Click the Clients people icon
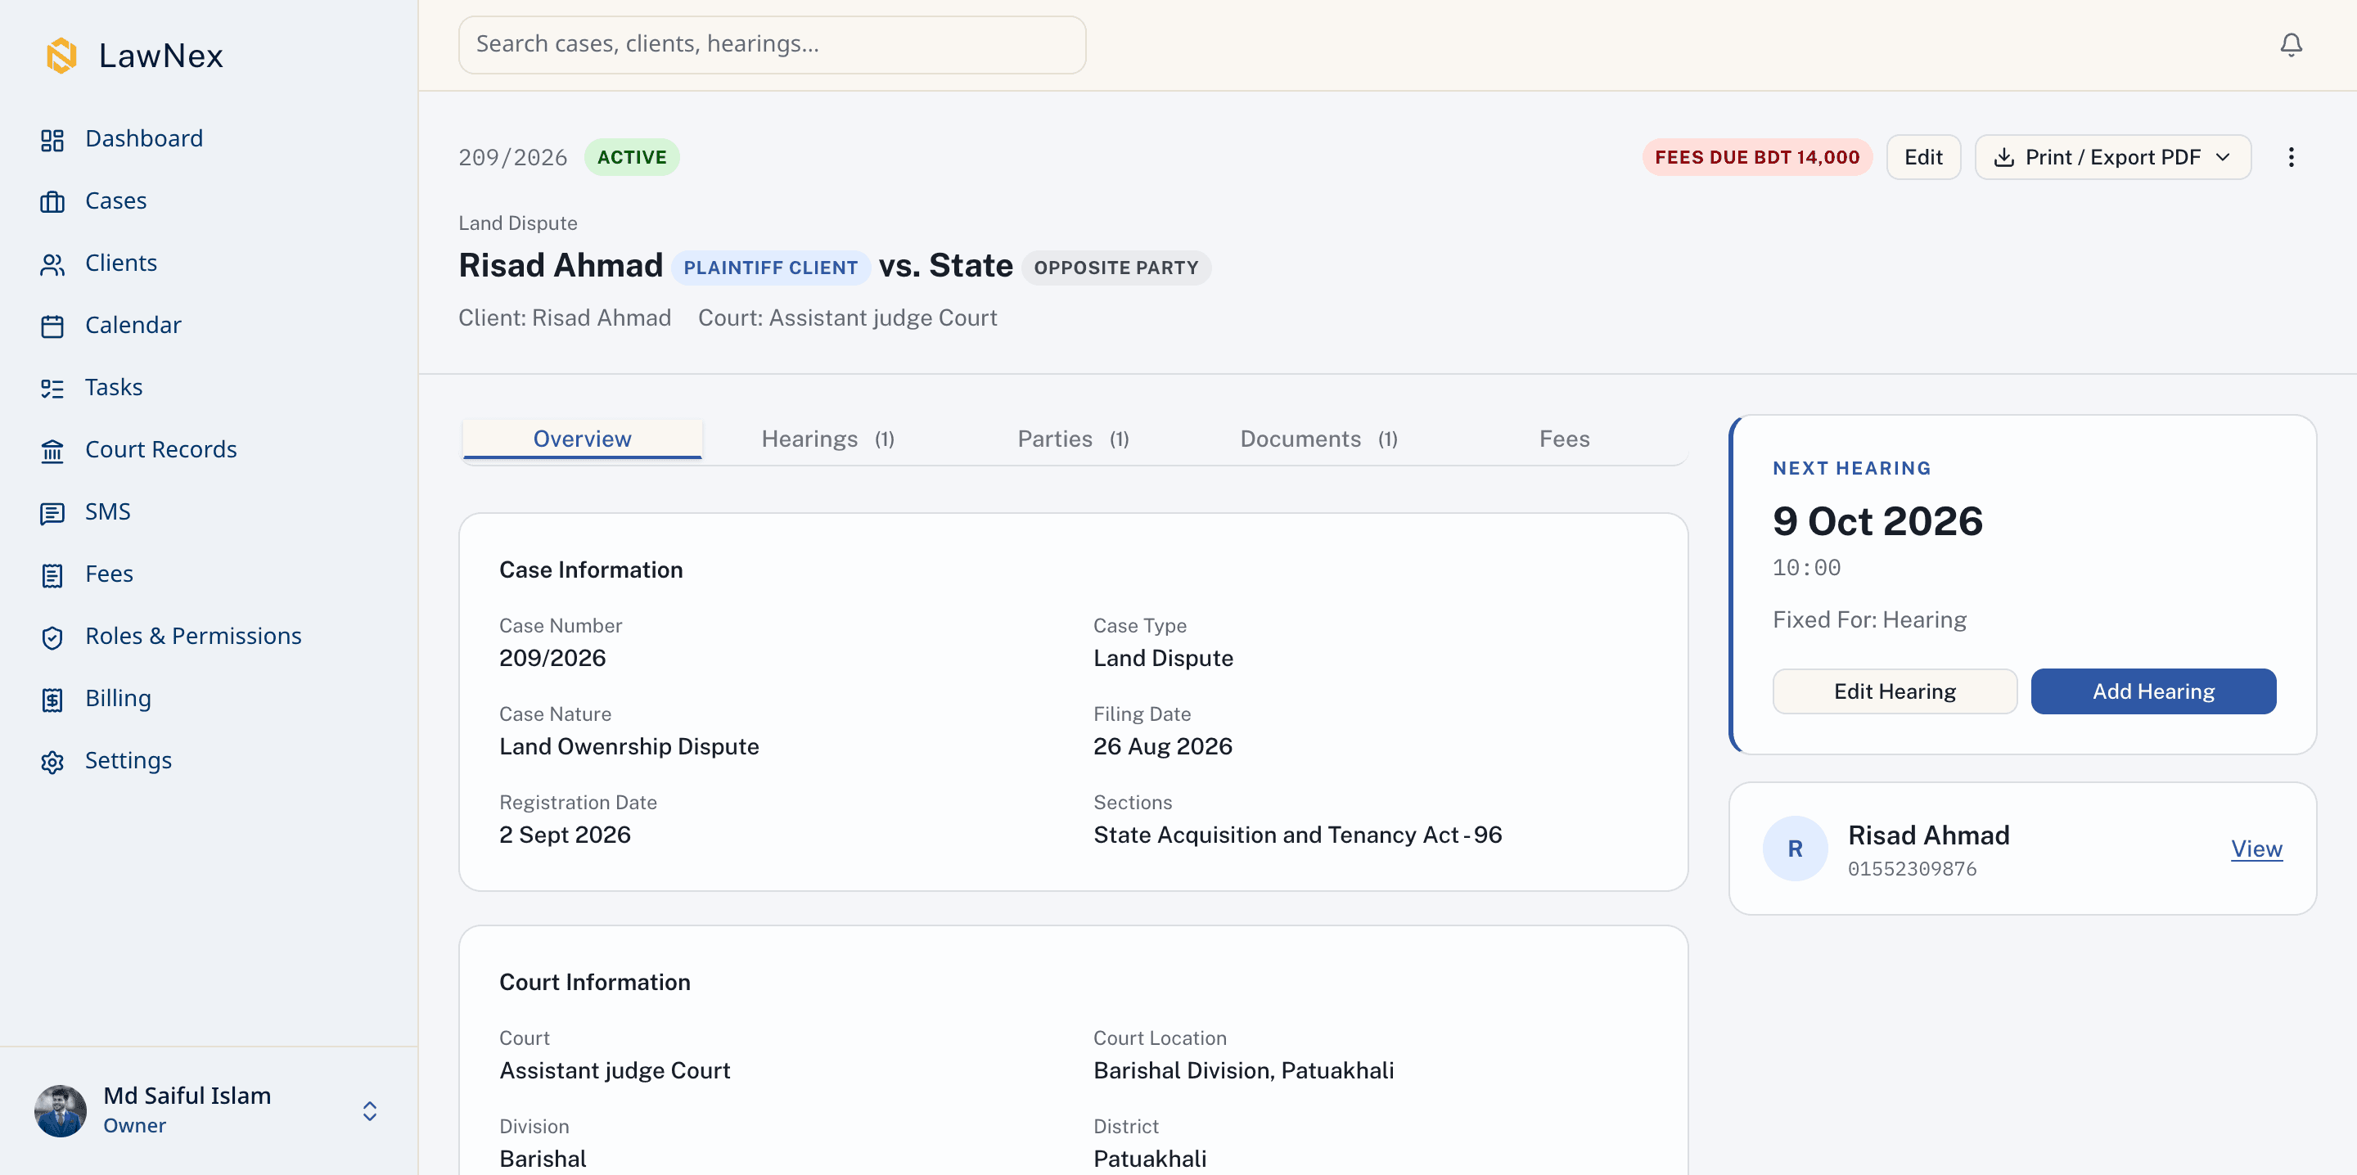Viewport: 2357px width, 1175px height. pos(52,263)
